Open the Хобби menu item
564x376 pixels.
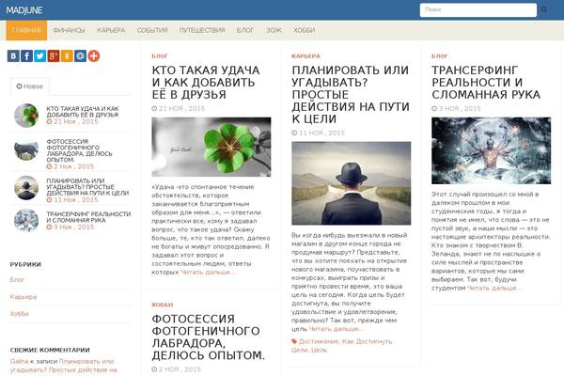(305, 30)
